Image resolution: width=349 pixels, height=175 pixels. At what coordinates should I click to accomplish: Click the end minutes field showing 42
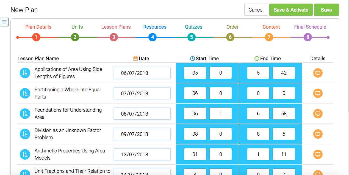284,73
